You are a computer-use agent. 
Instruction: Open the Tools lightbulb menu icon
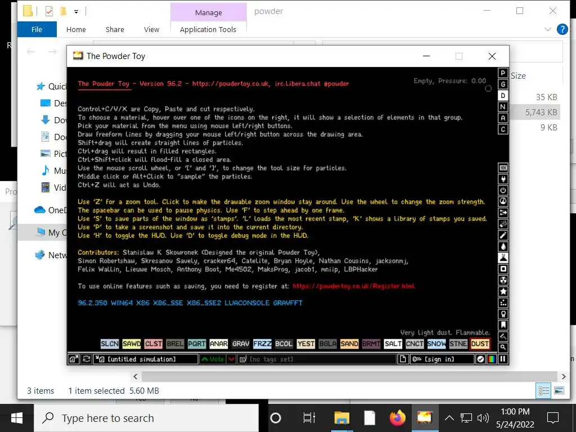503,314
